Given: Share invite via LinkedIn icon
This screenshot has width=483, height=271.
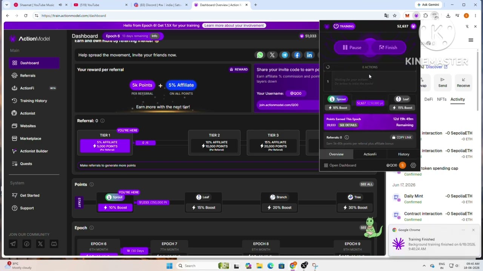Looking at the screenshot, I should pyautogui.click(x=309, y=55).
